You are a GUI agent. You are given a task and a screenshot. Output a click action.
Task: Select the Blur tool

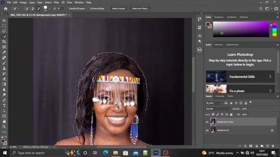pos(4,89)
